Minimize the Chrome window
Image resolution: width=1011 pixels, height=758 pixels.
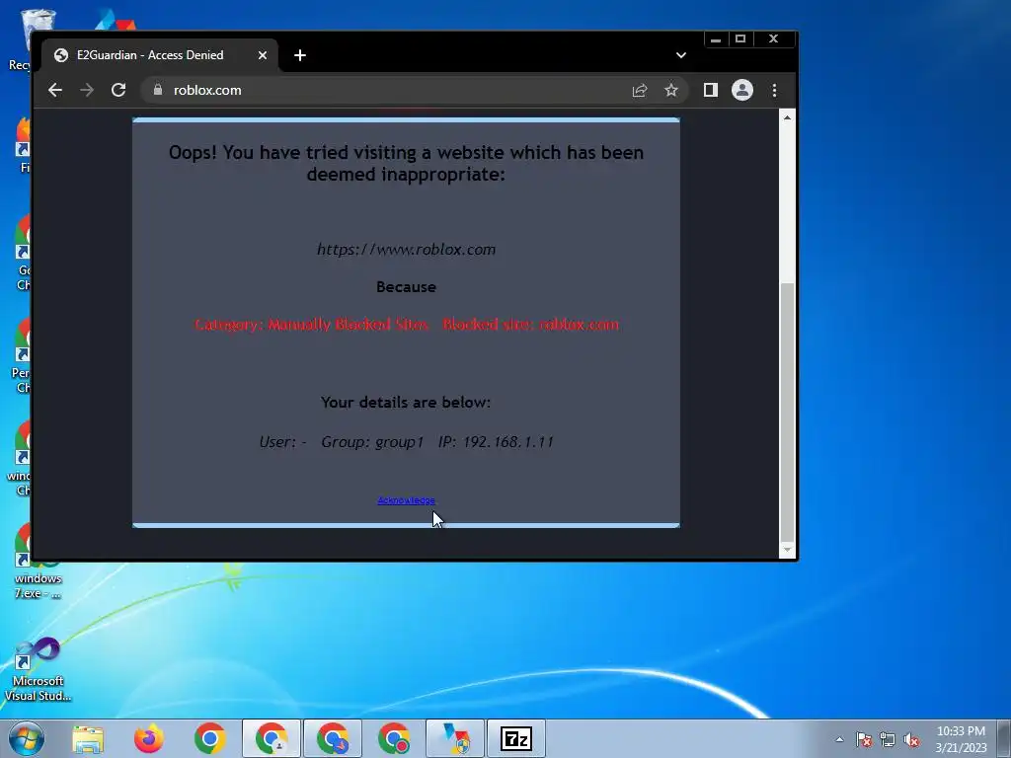716,39
